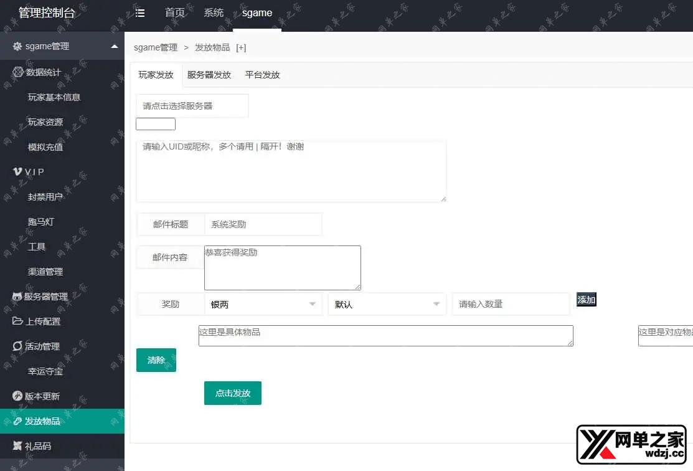Open 玩家基本信息 in the sidebar

coord(54,97)
